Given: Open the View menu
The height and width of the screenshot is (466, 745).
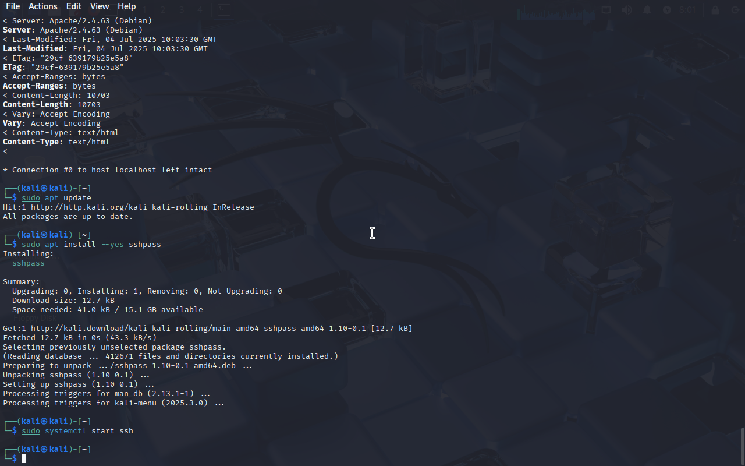Looking at the screenshot, I should [x=100, y=6].
